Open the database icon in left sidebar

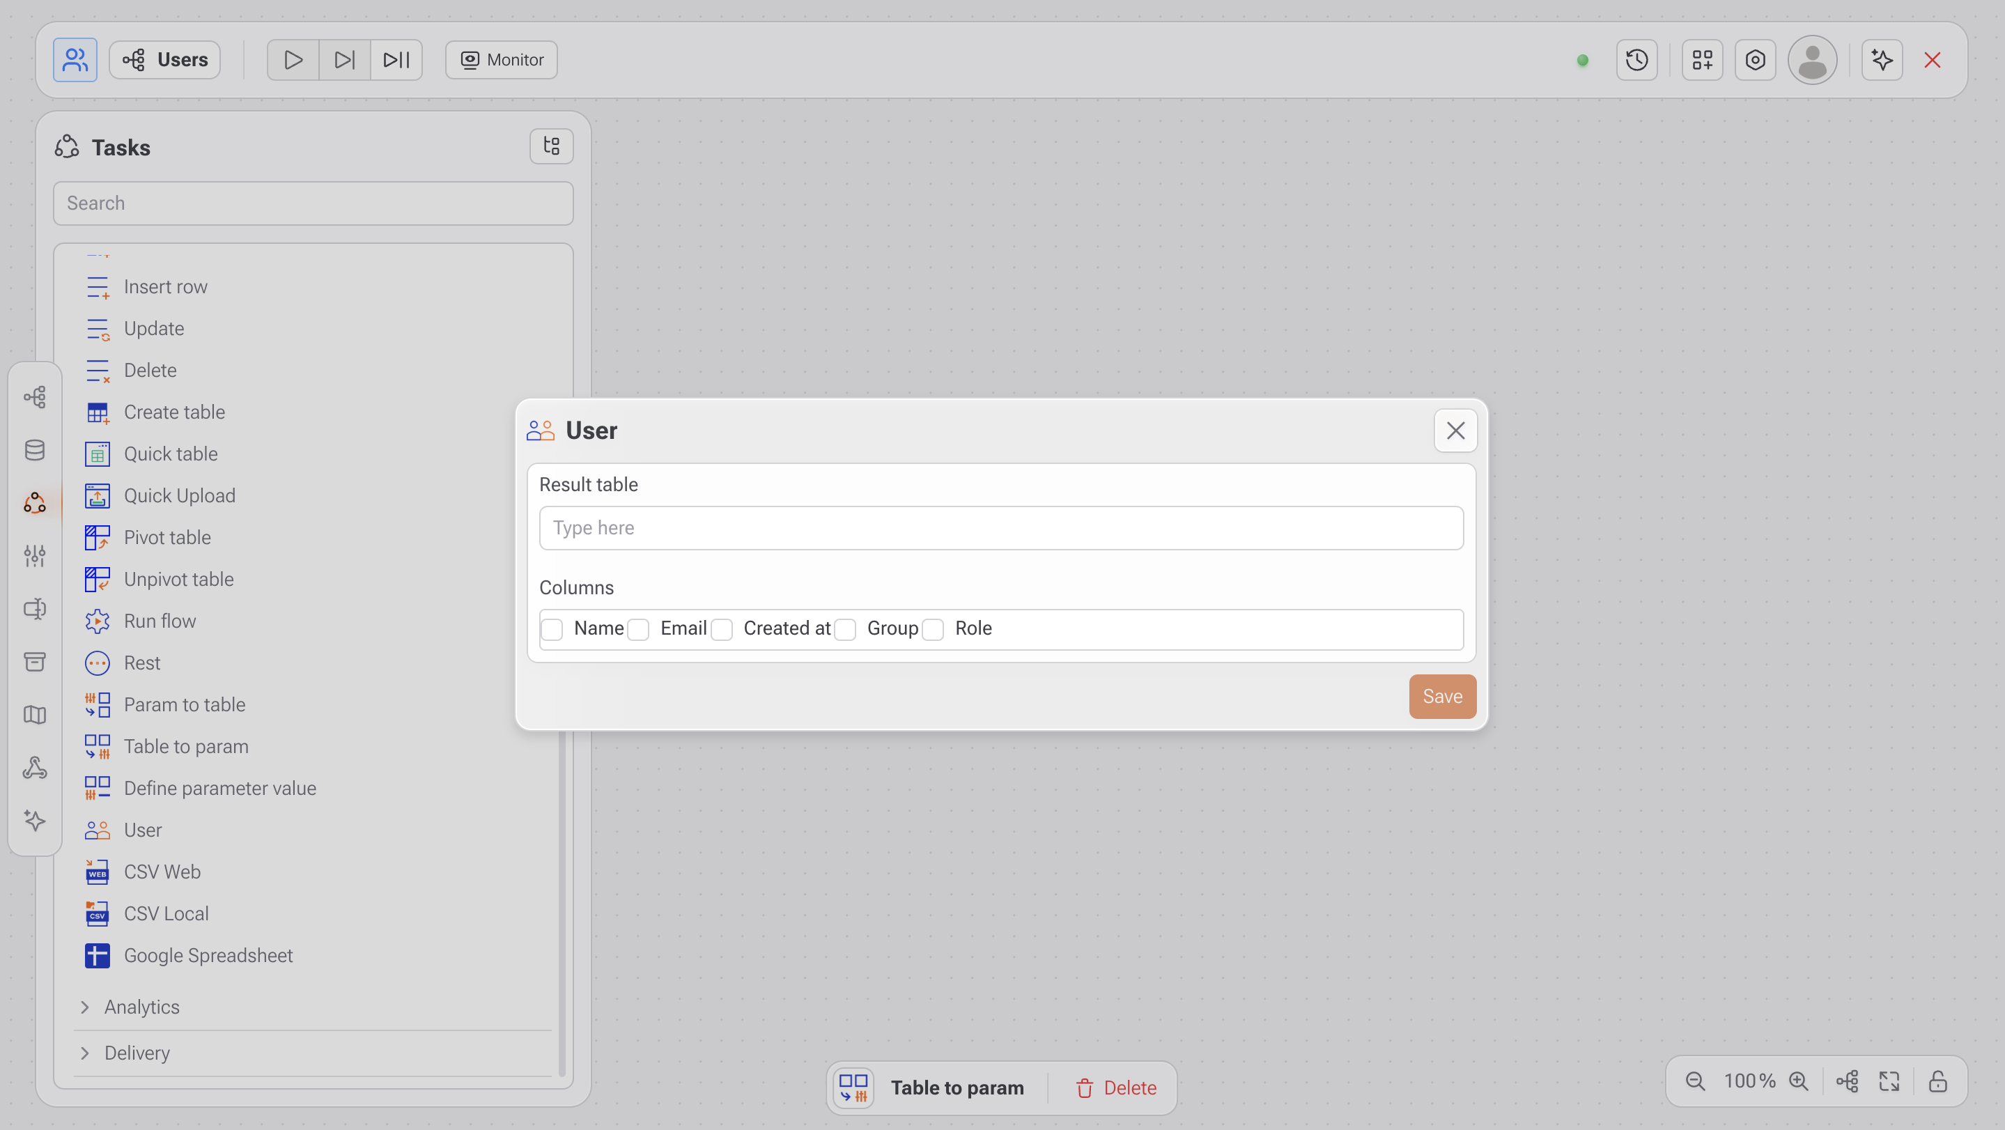[34, 450]
